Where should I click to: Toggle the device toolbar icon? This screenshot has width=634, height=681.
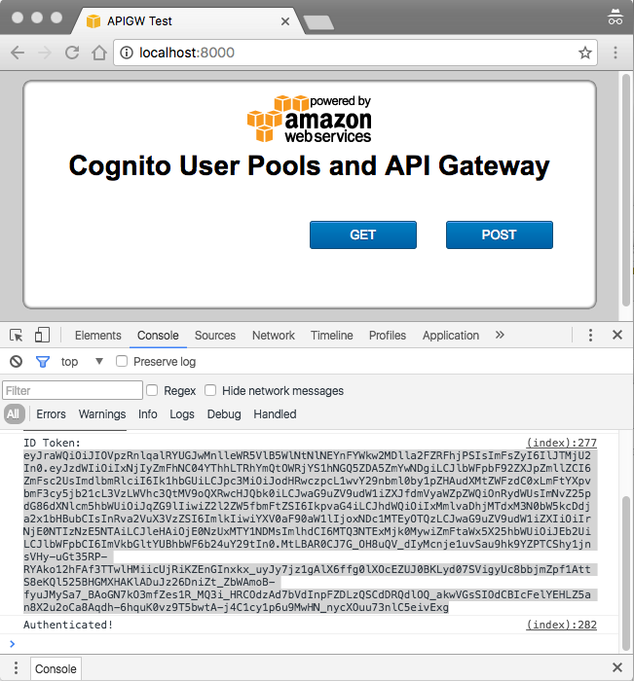(x=42, y=335)
